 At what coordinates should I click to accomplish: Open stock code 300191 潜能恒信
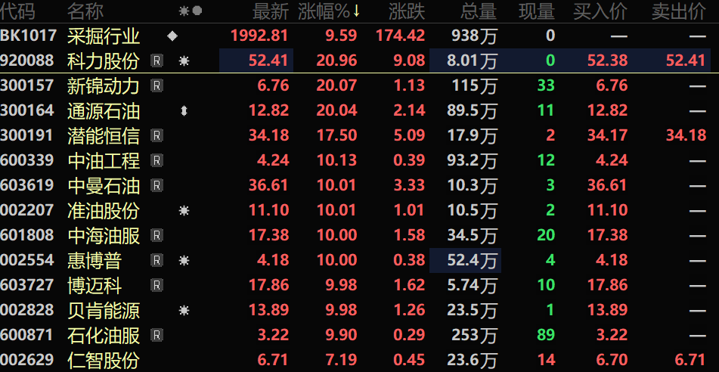pos(27,136)
